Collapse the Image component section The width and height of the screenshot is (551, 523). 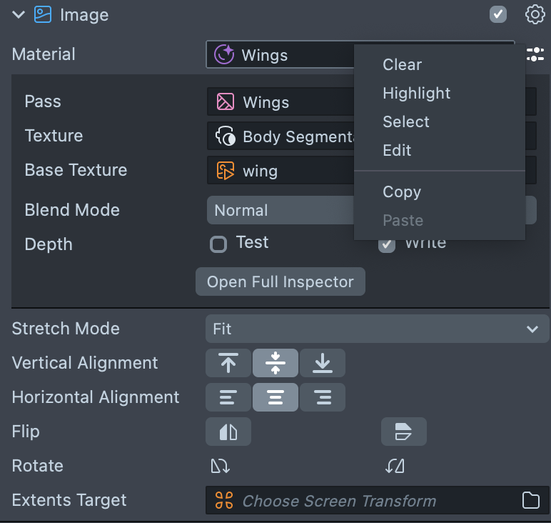(19, 14)
